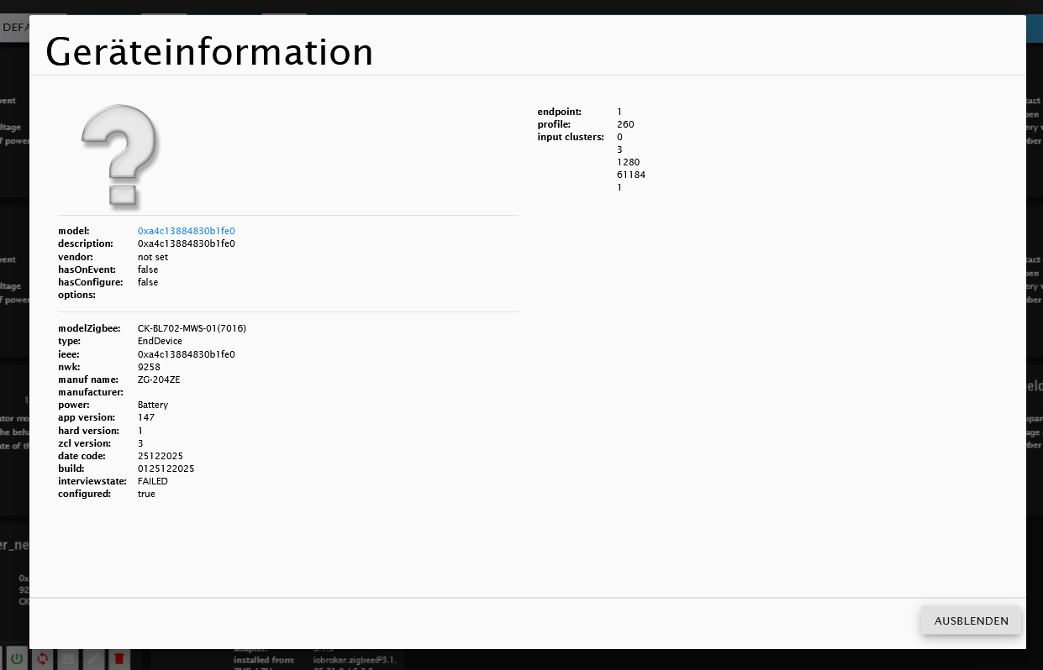Open the model link 0xa4c13884830b1fe0
The height and width of the screenshot is (670, 1043).
tap(186, 231)
